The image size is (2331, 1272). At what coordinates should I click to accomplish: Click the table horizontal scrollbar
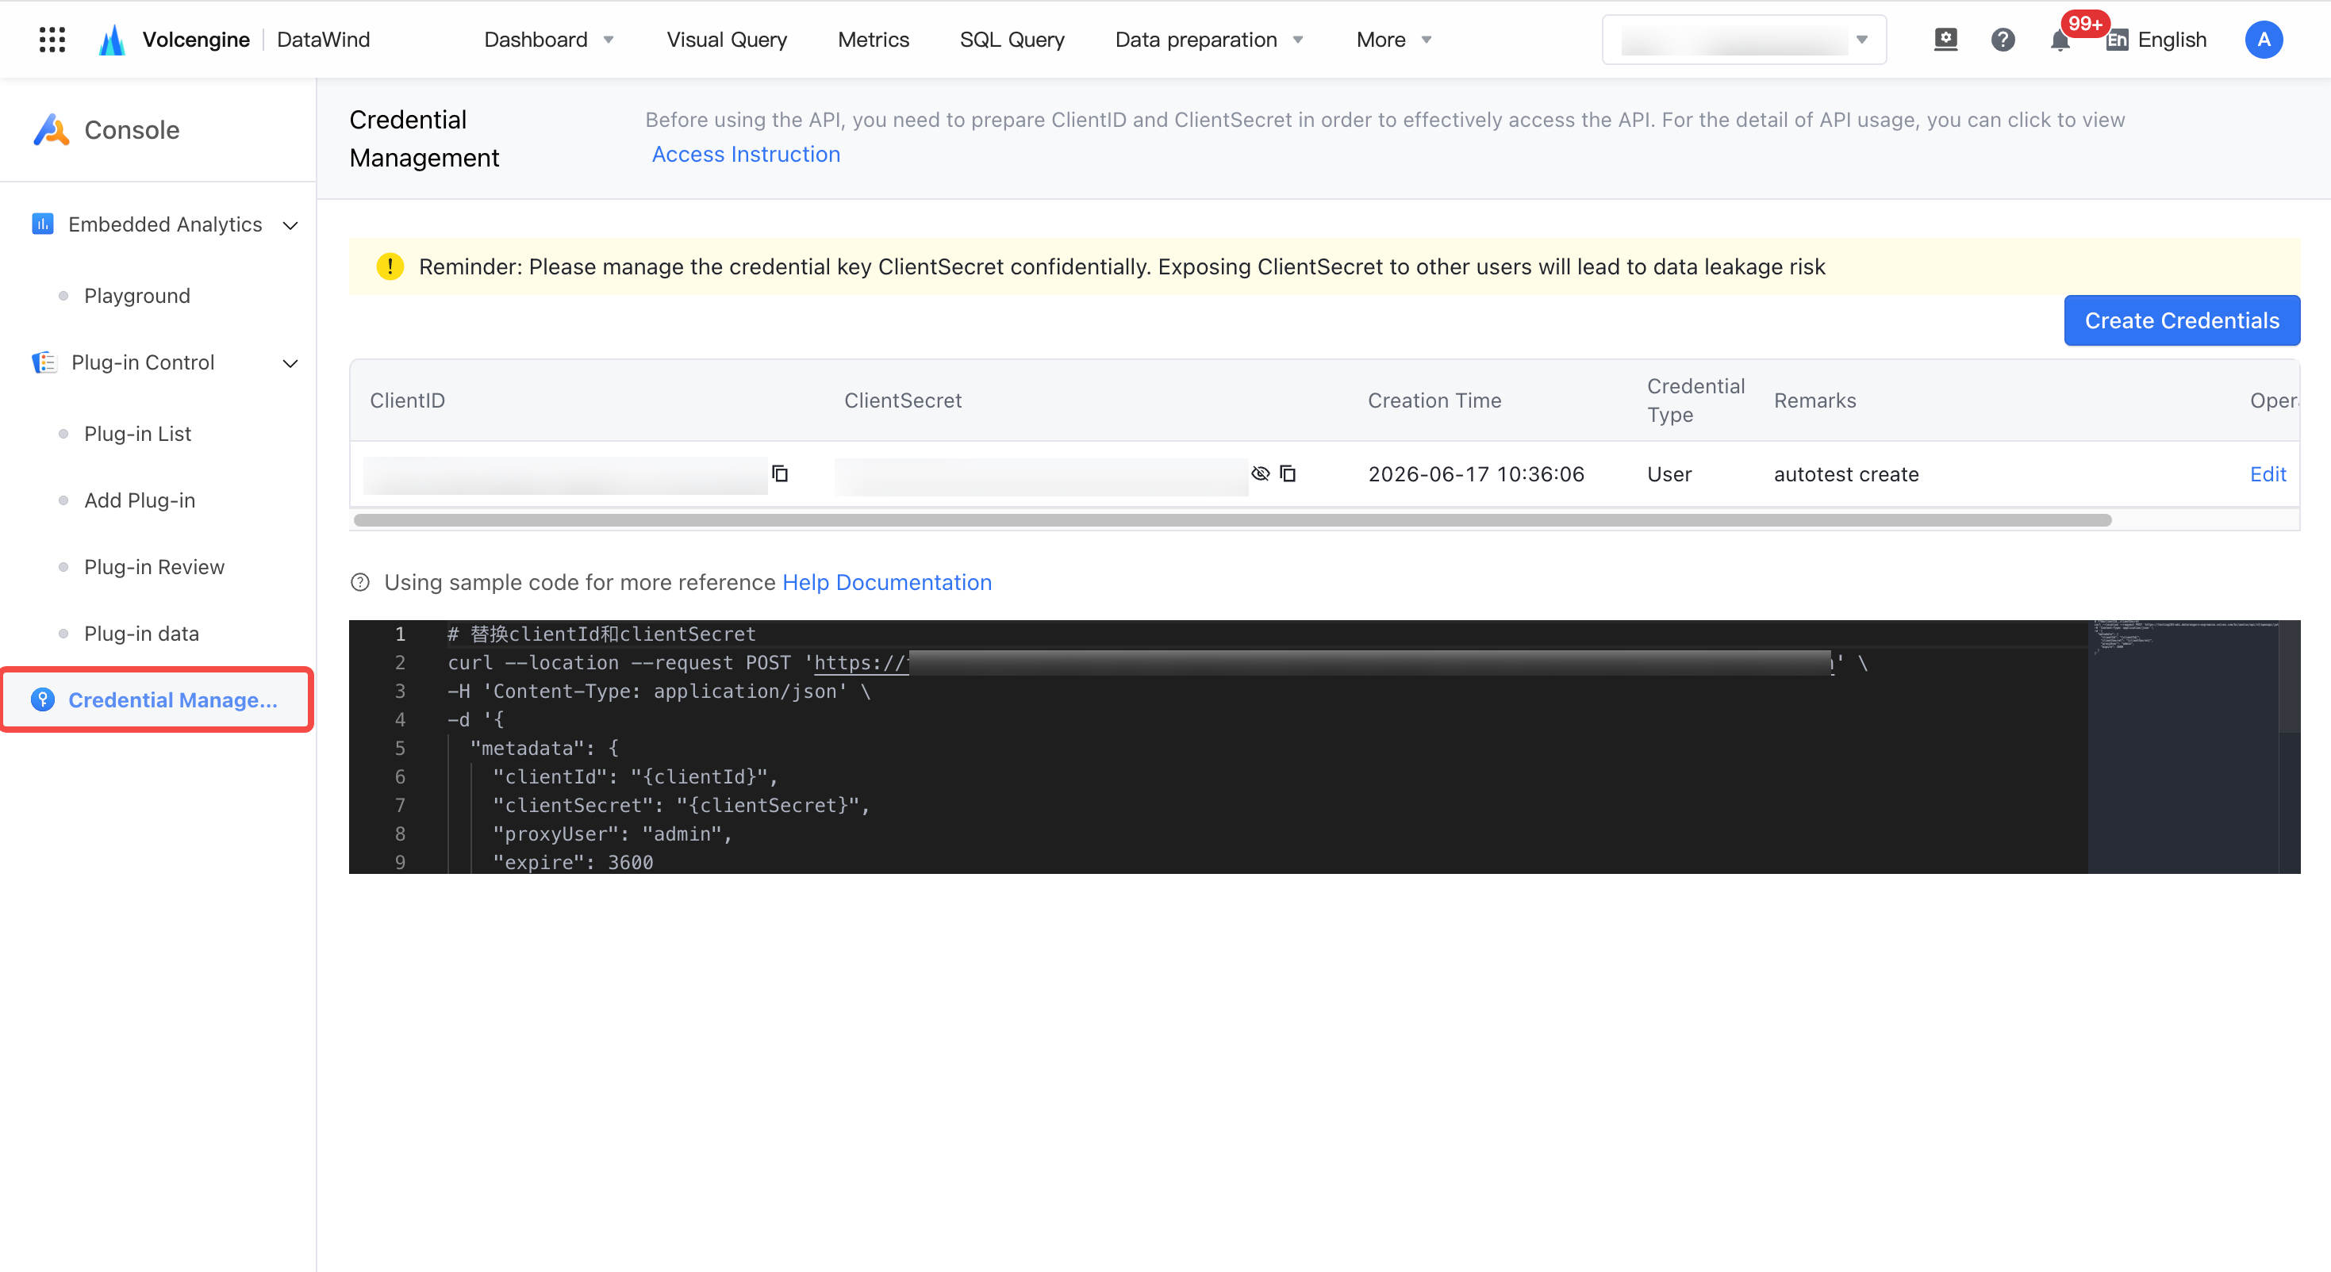(1232, 520)
